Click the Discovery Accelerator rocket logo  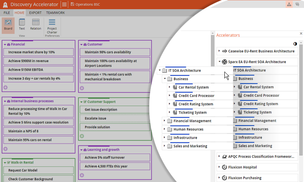point(5,5)
